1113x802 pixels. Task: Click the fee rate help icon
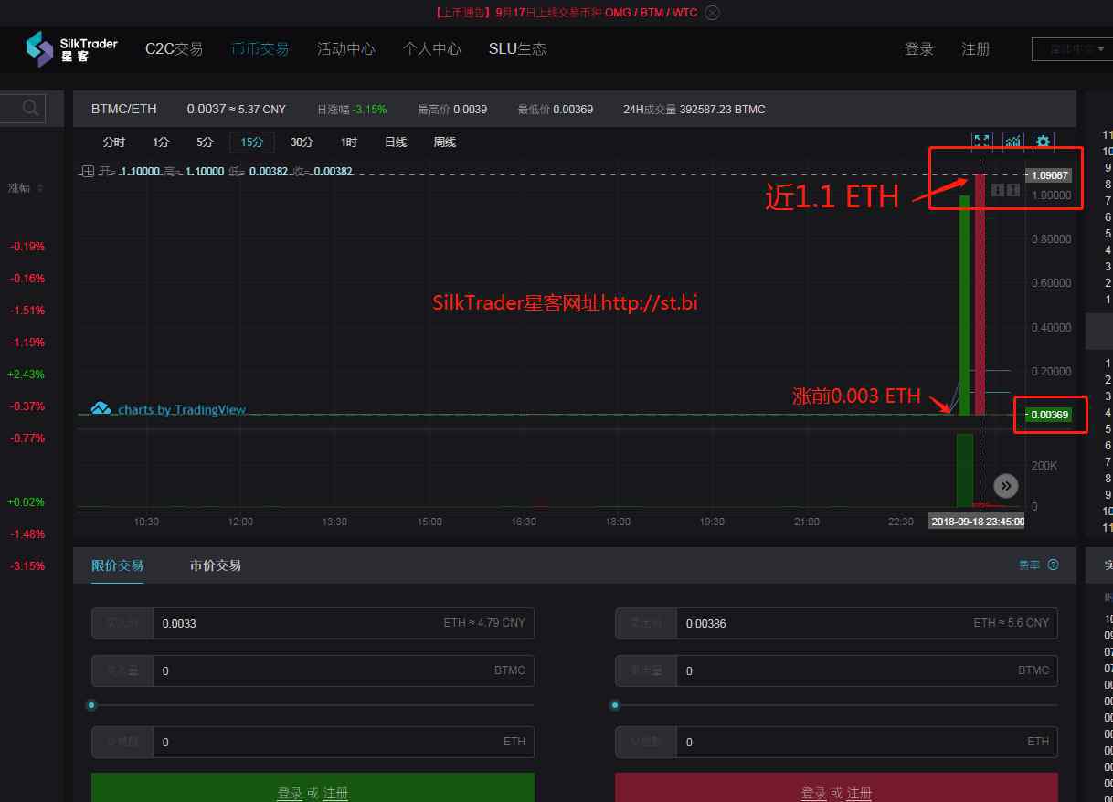coord(1054,565)
